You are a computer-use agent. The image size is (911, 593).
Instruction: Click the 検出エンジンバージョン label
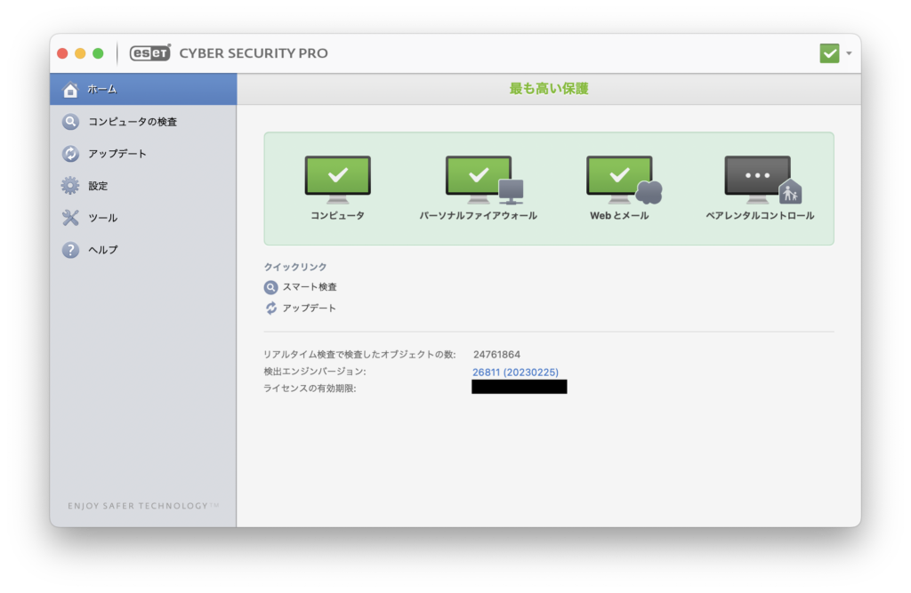315,371
